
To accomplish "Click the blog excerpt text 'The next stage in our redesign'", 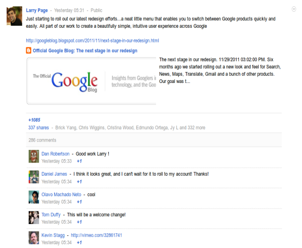I will (x=188, y=60).
